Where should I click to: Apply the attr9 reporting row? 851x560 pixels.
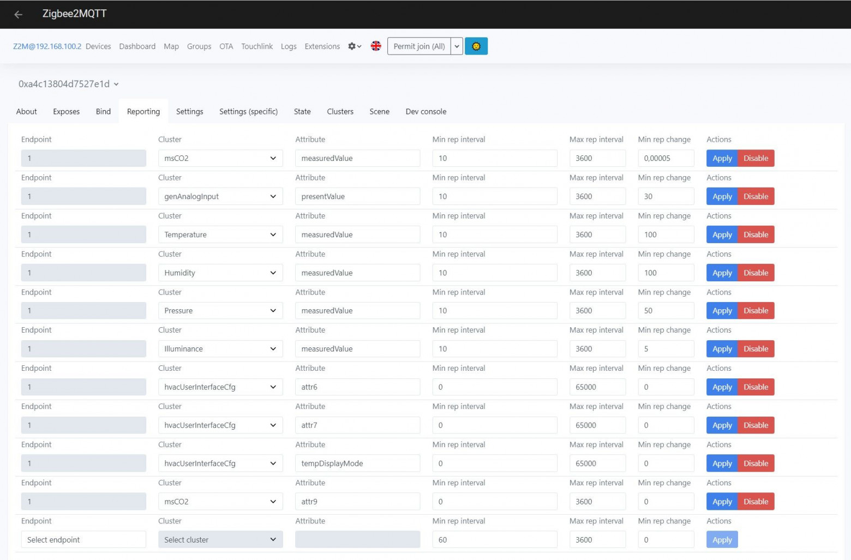722,502
